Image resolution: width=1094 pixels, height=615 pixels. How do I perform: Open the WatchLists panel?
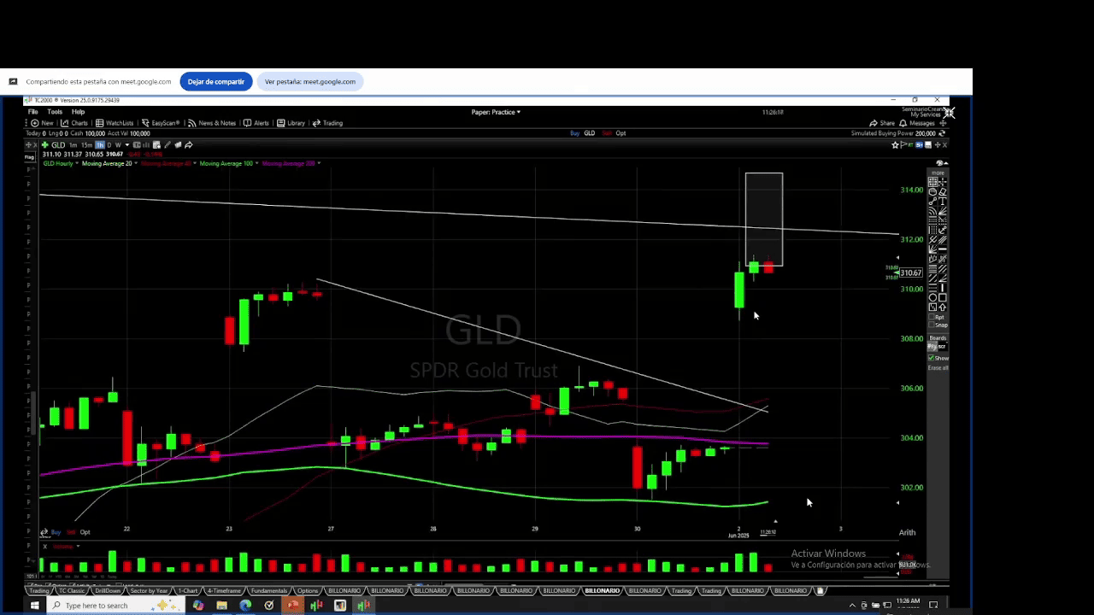[x=115, y=123]
